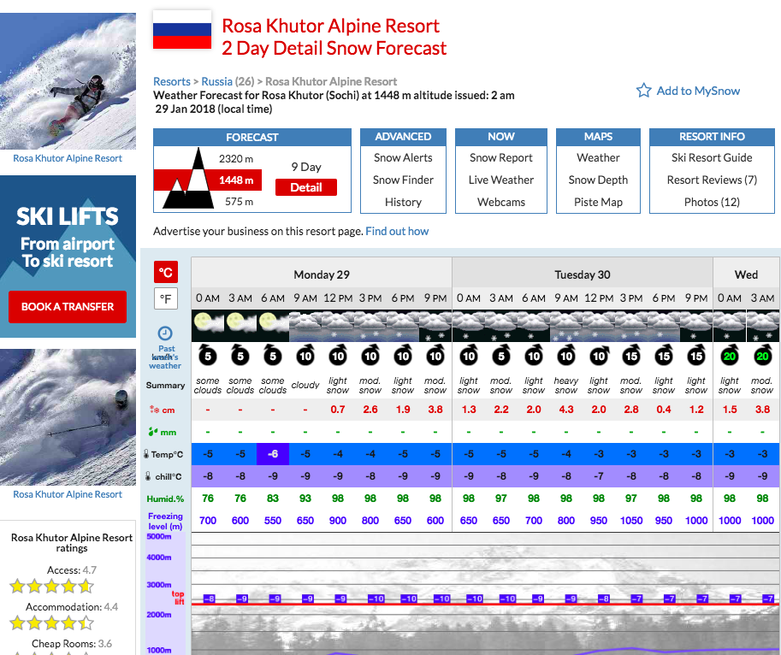Open Weather map link

click(598, 158)
